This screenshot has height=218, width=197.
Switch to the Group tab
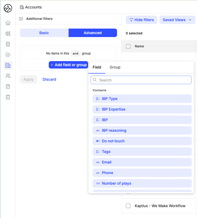pos(115,67)
